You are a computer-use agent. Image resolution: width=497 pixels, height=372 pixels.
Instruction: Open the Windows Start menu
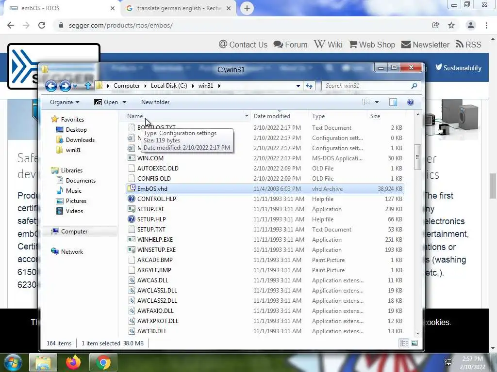(x=13, y=362)
